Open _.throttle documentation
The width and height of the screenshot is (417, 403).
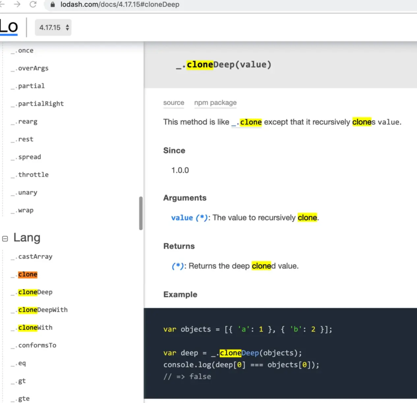tap(33, 175)
